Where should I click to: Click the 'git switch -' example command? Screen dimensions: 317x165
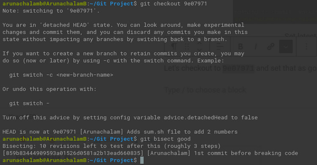pyautogui.click(x=29, y=103)
